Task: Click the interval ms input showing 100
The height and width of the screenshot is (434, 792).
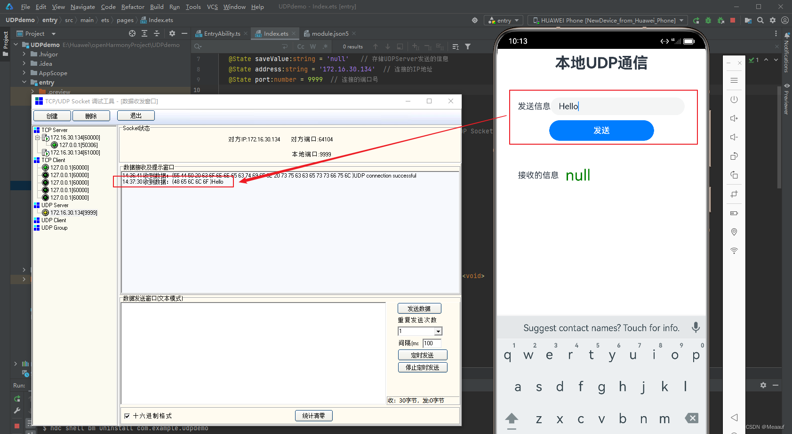Action: (432, 343)
